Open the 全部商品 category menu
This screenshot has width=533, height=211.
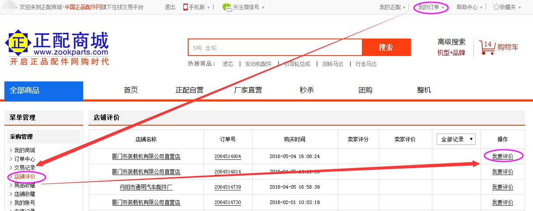[44, 91]
